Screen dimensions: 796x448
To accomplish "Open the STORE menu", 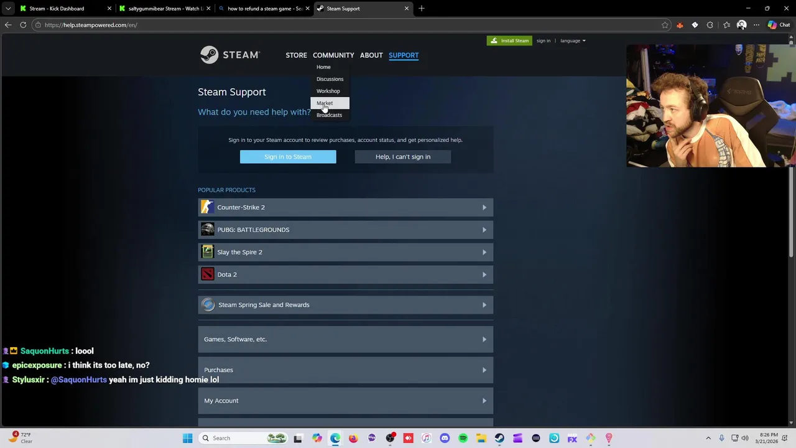I will [x=296, y=55].
